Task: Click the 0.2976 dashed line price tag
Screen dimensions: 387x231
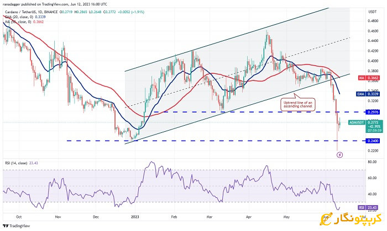Action: [x=373, y=112]
